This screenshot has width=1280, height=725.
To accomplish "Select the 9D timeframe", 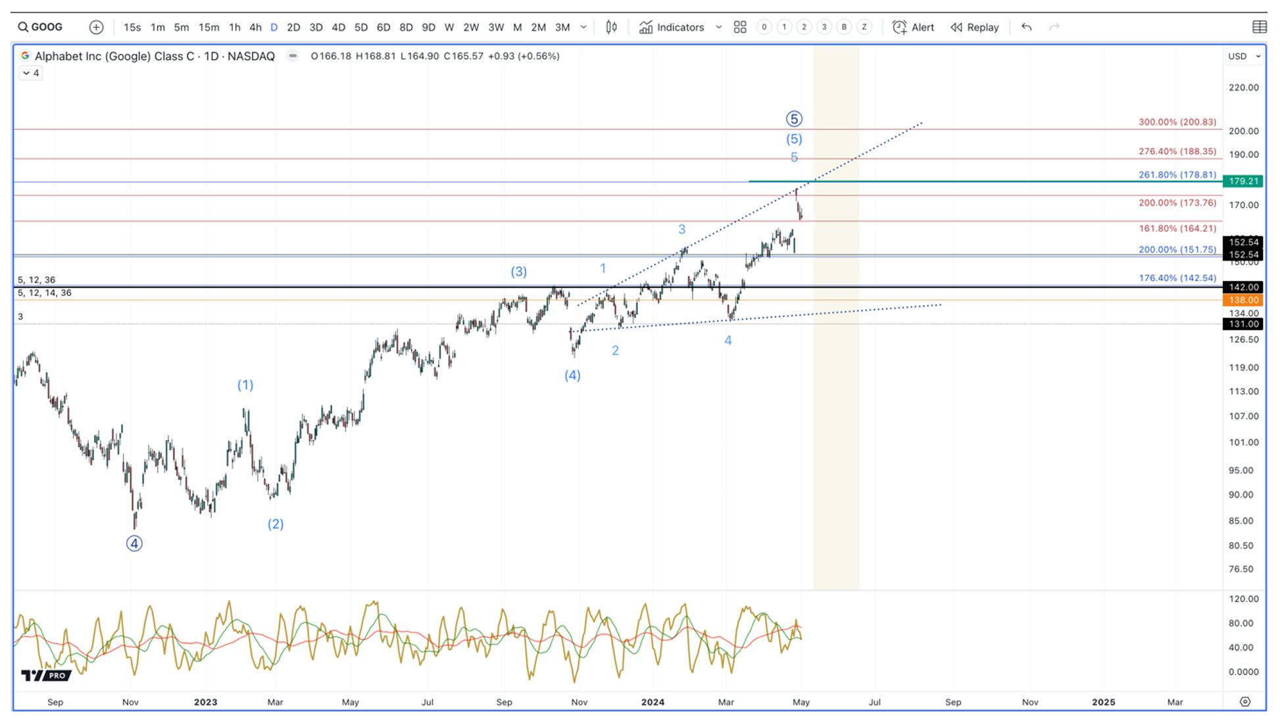I will pos(428,27).
